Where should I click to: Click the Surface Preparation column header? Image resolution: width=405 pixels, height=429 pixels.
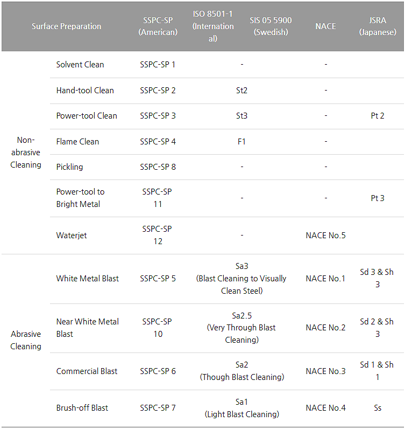tap(66, 26)
